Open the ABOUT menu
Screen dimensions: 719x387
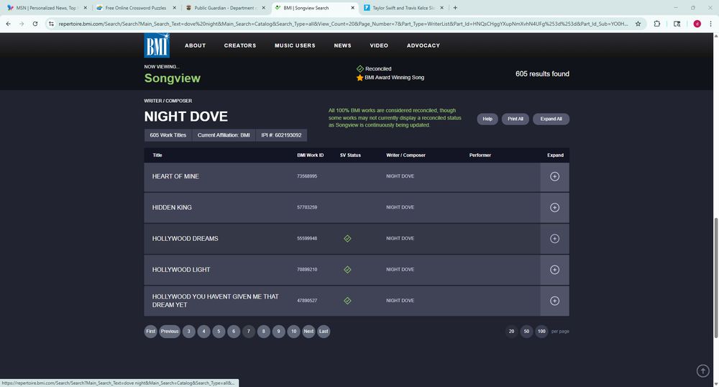(195, 45)
